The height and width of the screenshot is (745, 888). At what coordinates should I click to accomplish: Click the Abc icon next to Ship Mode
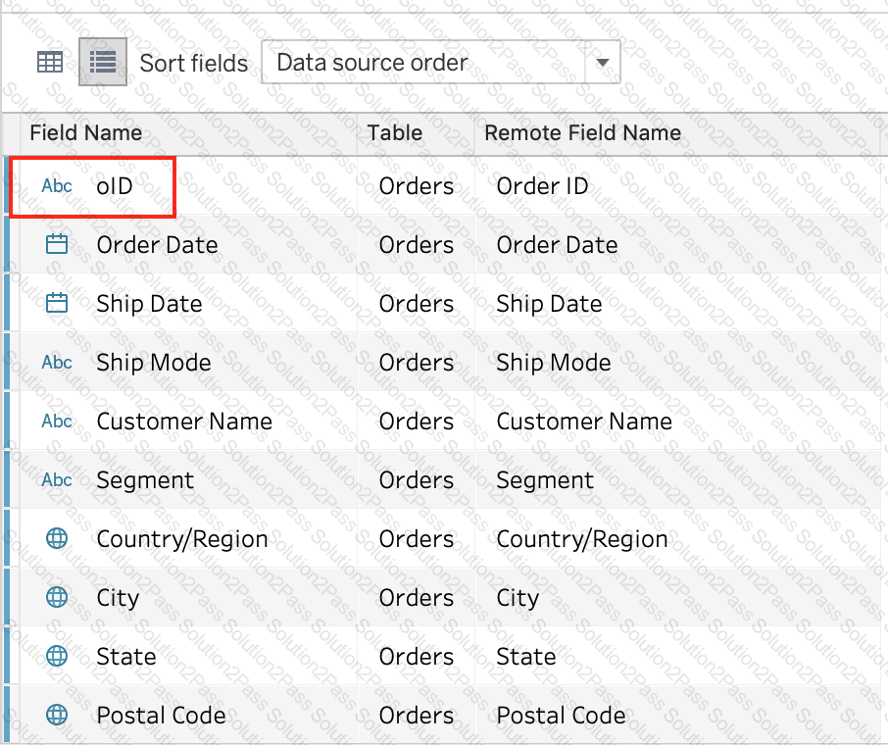(57, 363)
